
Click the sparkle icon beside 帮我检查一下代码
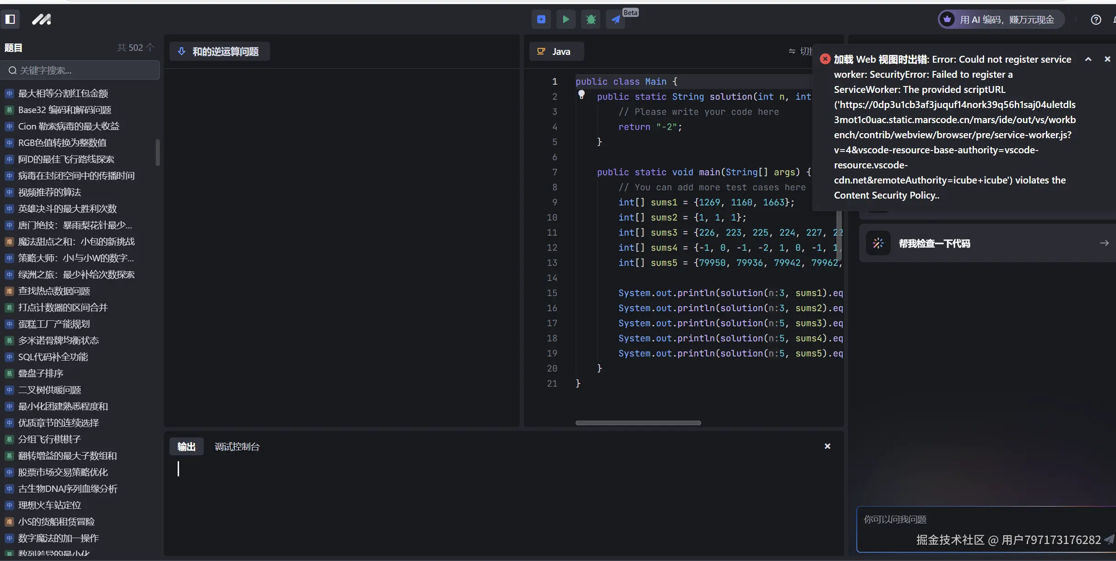[x=878, y=243]
